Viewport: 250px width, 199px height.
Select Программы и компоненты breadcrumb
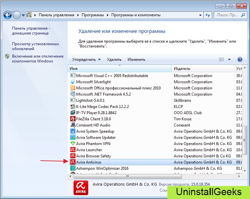(136, 15)
